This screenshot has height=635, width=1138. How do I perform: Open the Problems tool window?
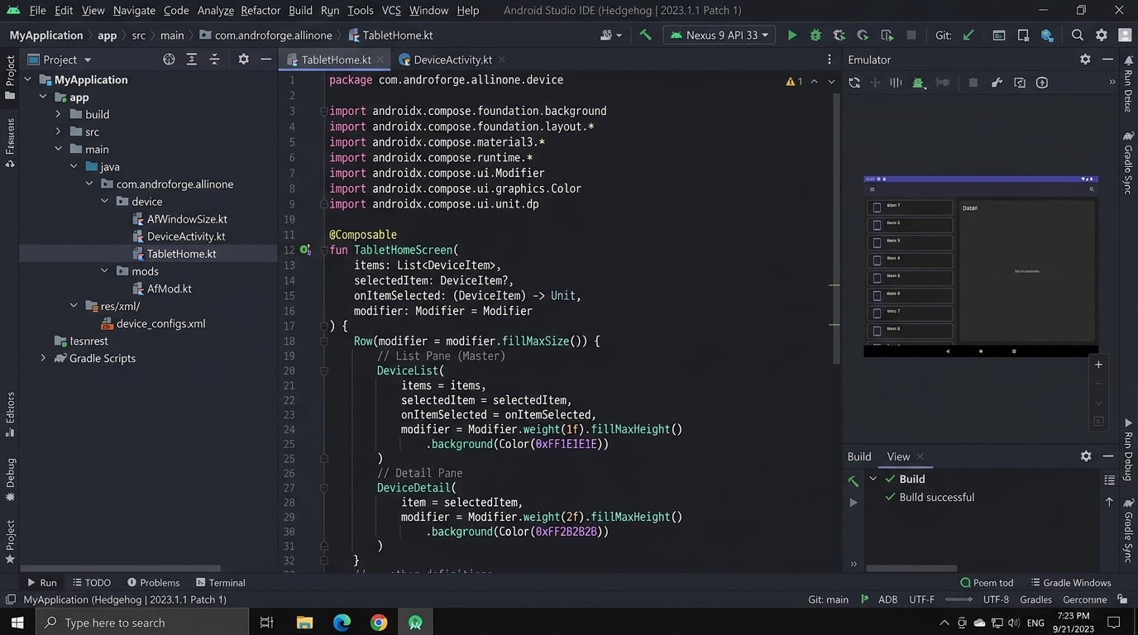[152, 582]
